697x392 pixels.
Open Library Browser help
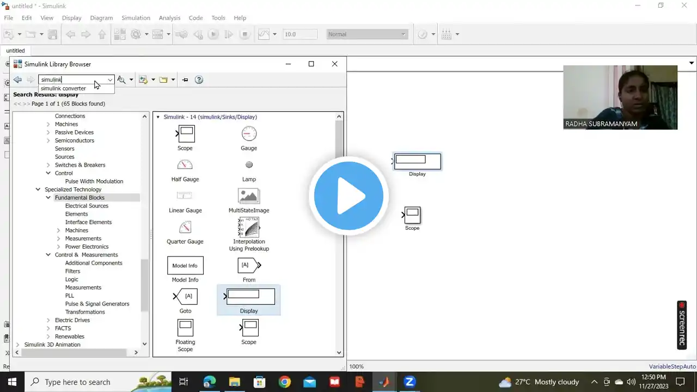[199, 79]
